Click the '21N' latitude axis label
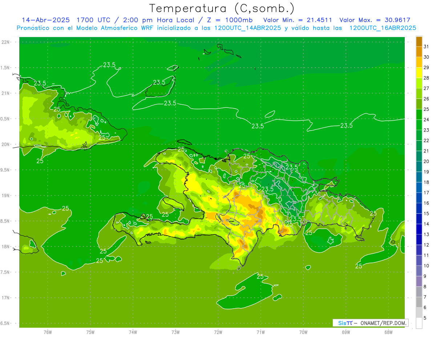The image size is (436, 337). 6,93
